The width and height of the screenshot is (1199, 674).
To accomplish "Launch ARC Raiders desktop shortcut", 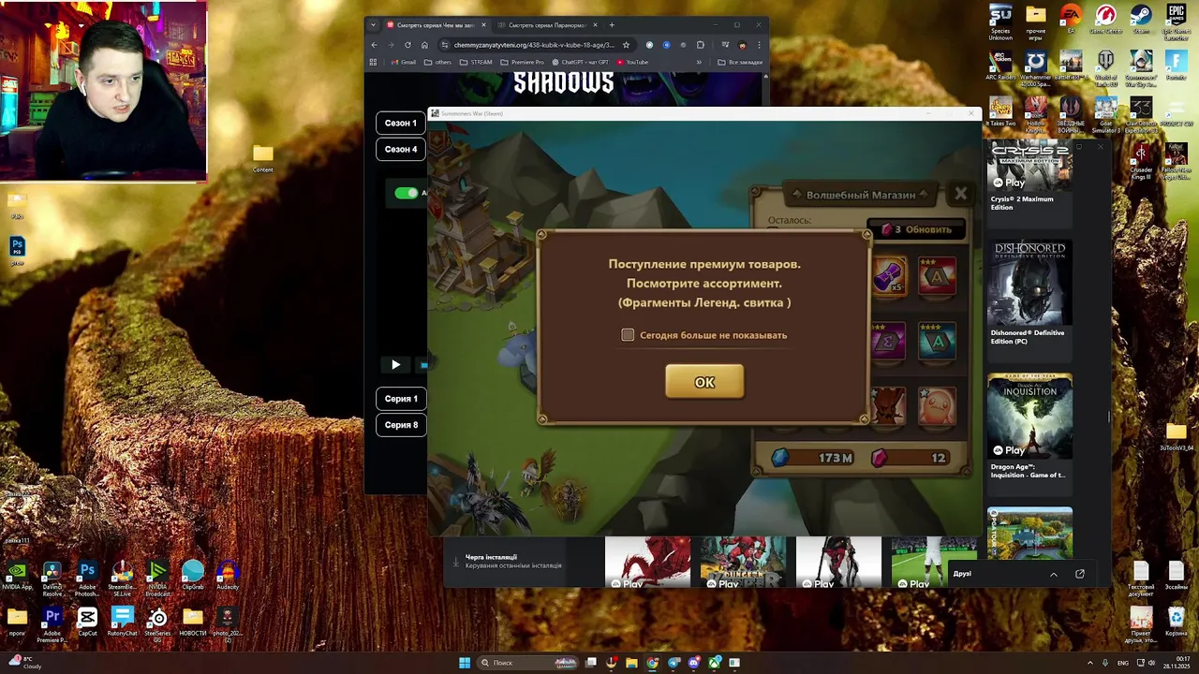I will click(1000, 66).
